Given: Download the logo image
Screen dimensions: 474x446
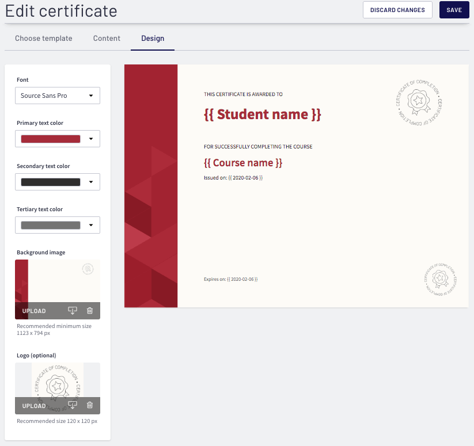Looking at the screenshot, I should [72, 405].
